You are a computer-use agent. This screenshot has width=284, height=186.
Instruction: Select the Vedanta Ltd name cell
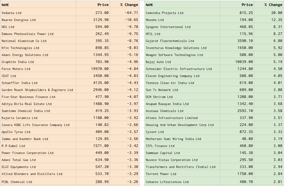(38, 13)
